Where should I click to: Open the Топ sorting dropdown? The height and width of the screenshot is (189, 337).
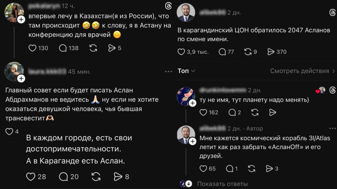point(186,71)
